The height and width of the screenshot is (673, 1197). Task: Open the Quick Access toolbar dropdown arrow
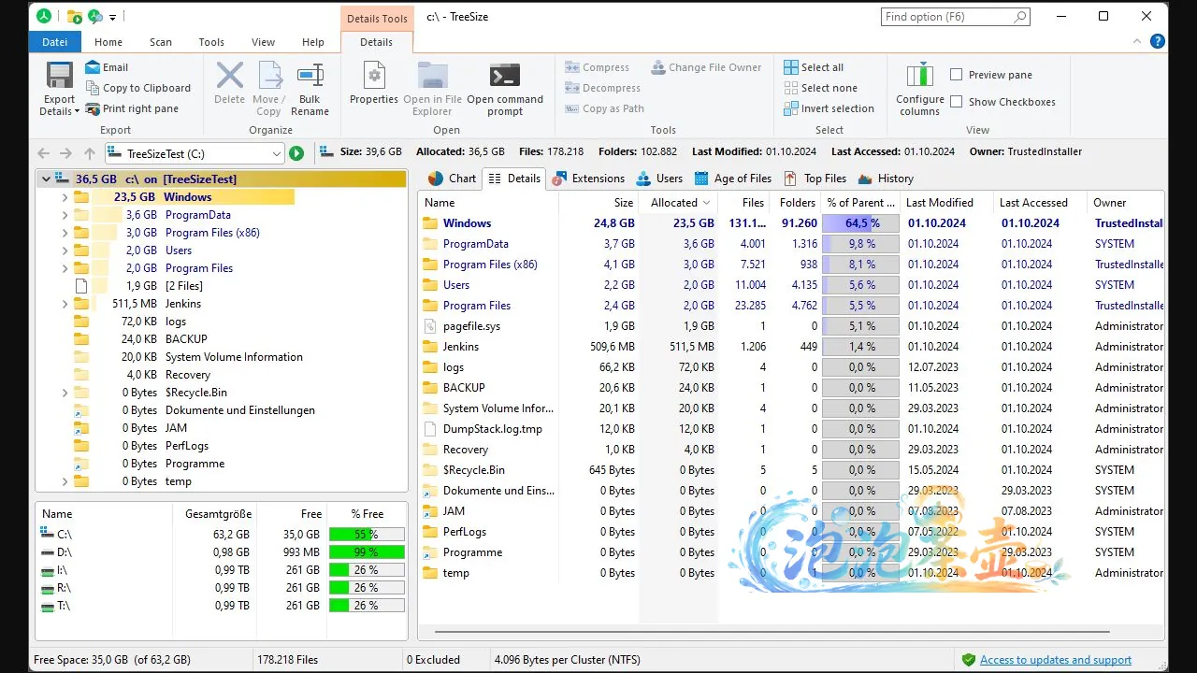click(113, 17)
